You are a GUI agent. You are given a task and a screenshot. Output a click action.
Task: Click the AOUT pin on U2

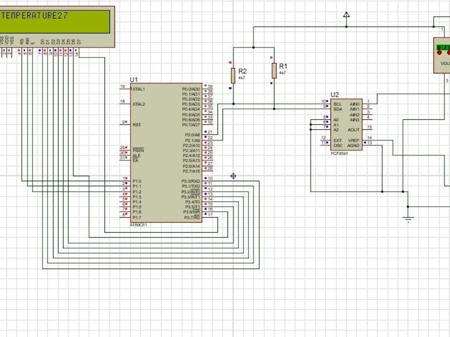(367, 129)
